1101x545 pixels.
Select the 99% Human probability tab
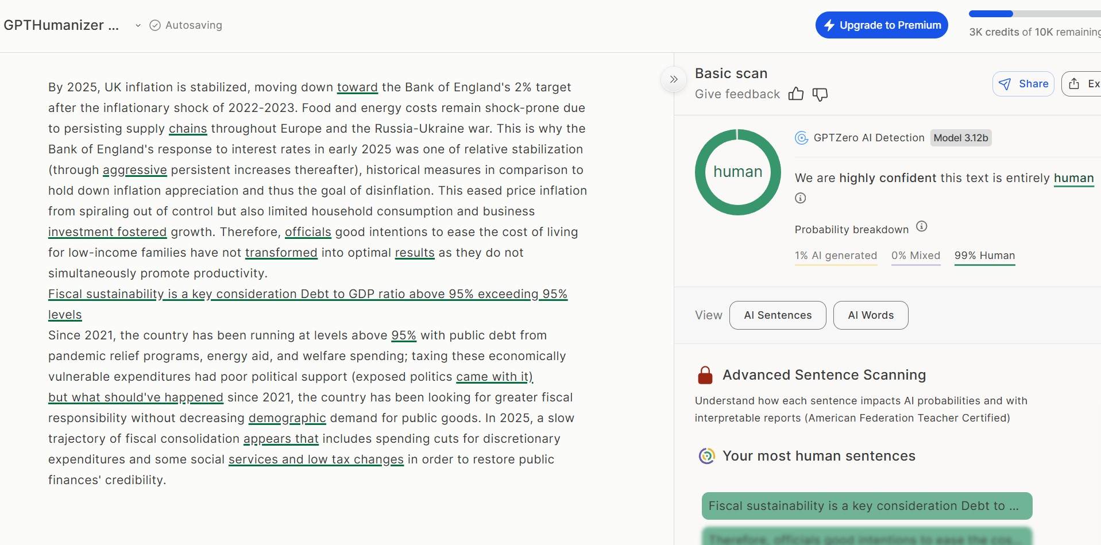pyautogui.click(x=984, y=256)
